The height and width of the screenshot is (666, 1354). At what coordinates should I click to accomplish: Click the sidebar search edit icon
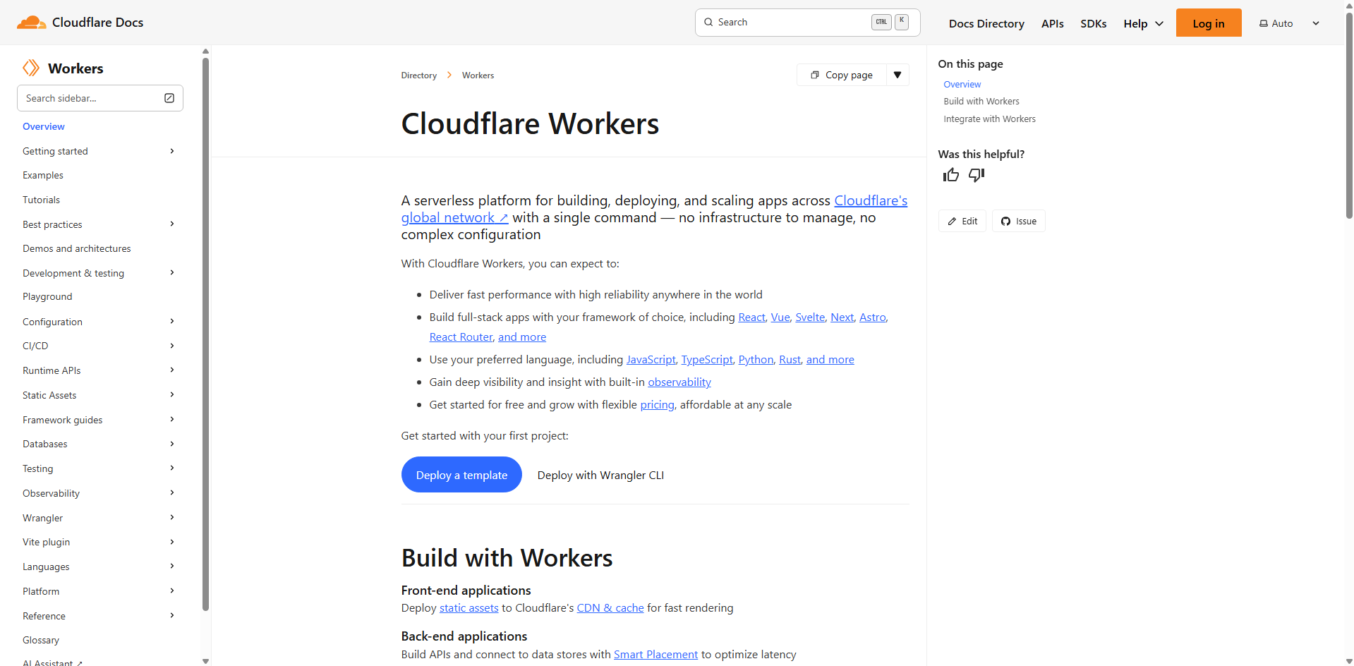pos(169,98)
